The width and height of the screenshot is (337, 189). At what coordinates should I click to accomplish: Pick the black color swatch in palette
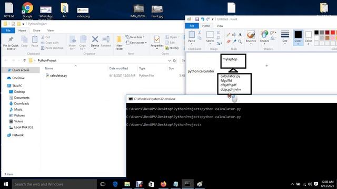pyautogui.click(x=316, y=33)
